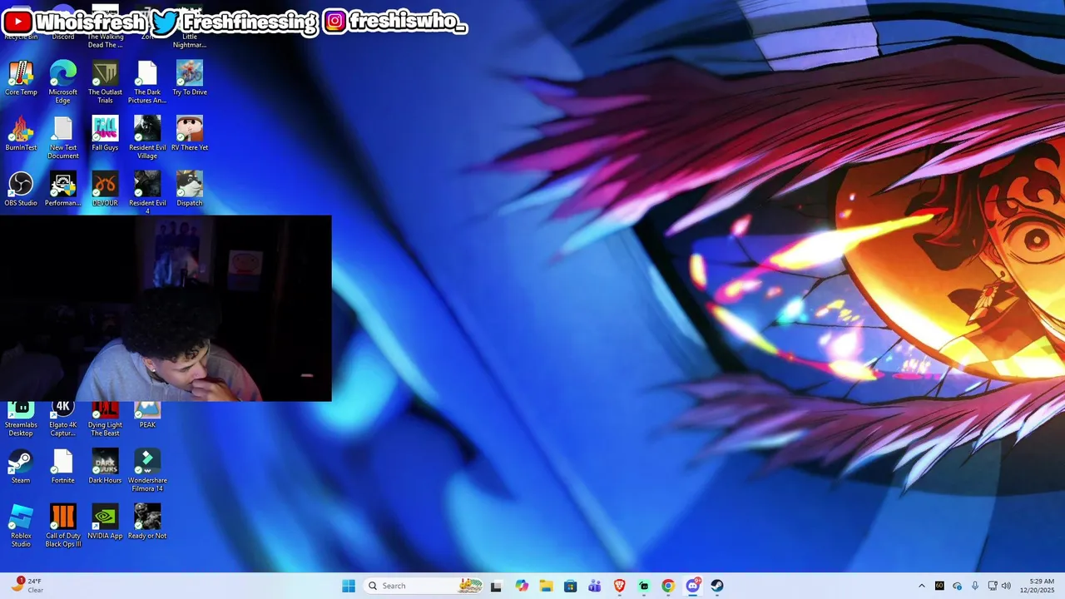The width and height of the screenshot is (1065, 599).
Task: Click the taskbar Search box
Action: point(424,586)
